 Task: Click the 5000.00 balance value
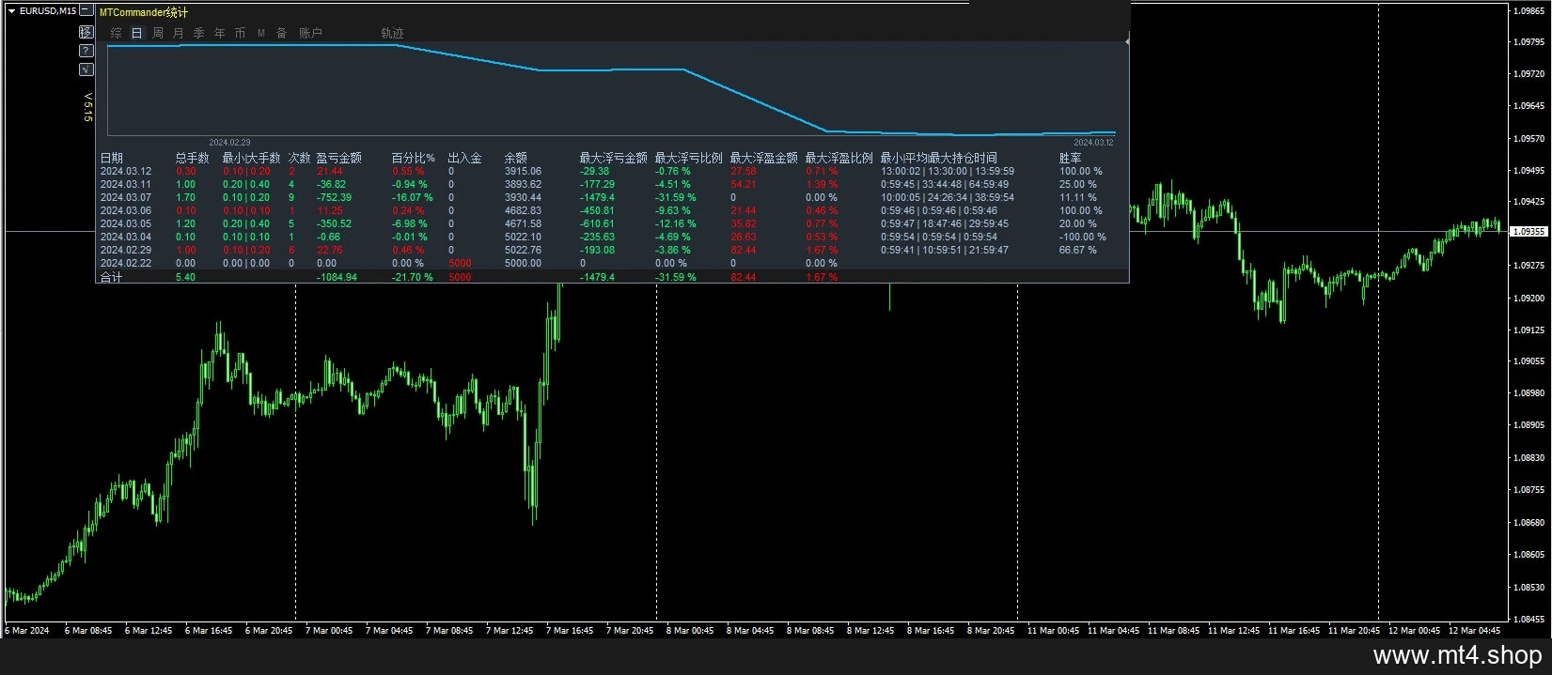(523, 263)
